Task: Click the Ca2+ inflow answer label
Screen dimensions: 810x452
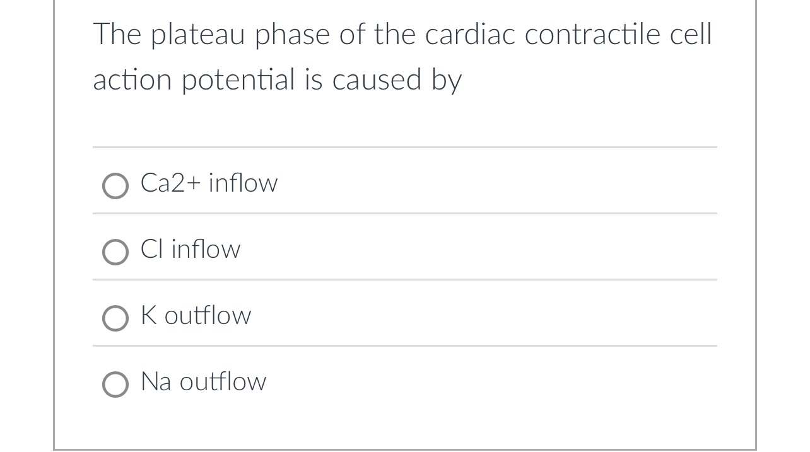Action: pos(209,183)
